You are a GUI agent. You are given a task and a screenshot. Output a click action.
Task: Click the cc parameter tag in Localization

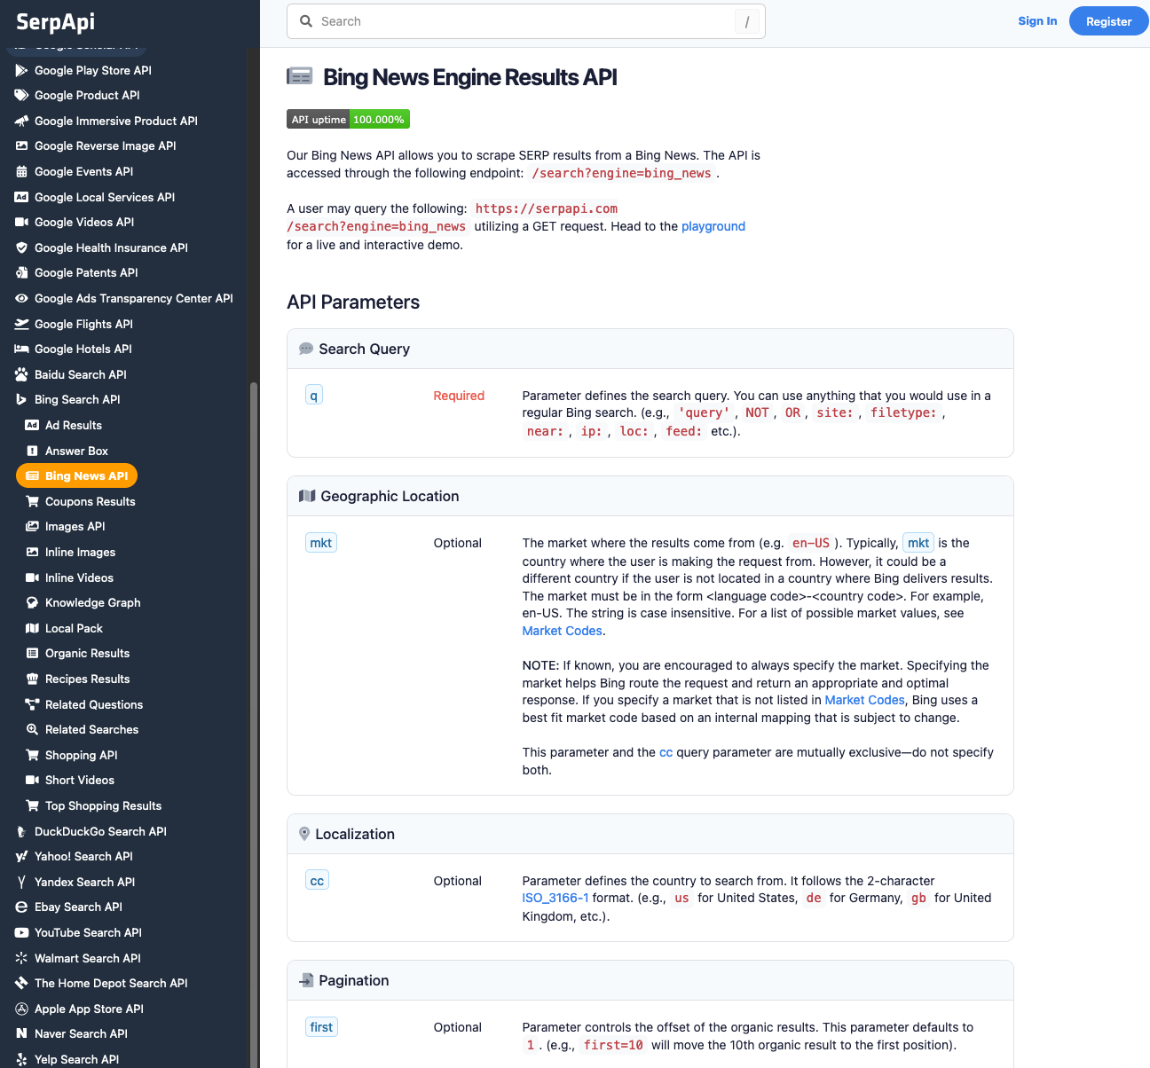[x=317, y=881]
